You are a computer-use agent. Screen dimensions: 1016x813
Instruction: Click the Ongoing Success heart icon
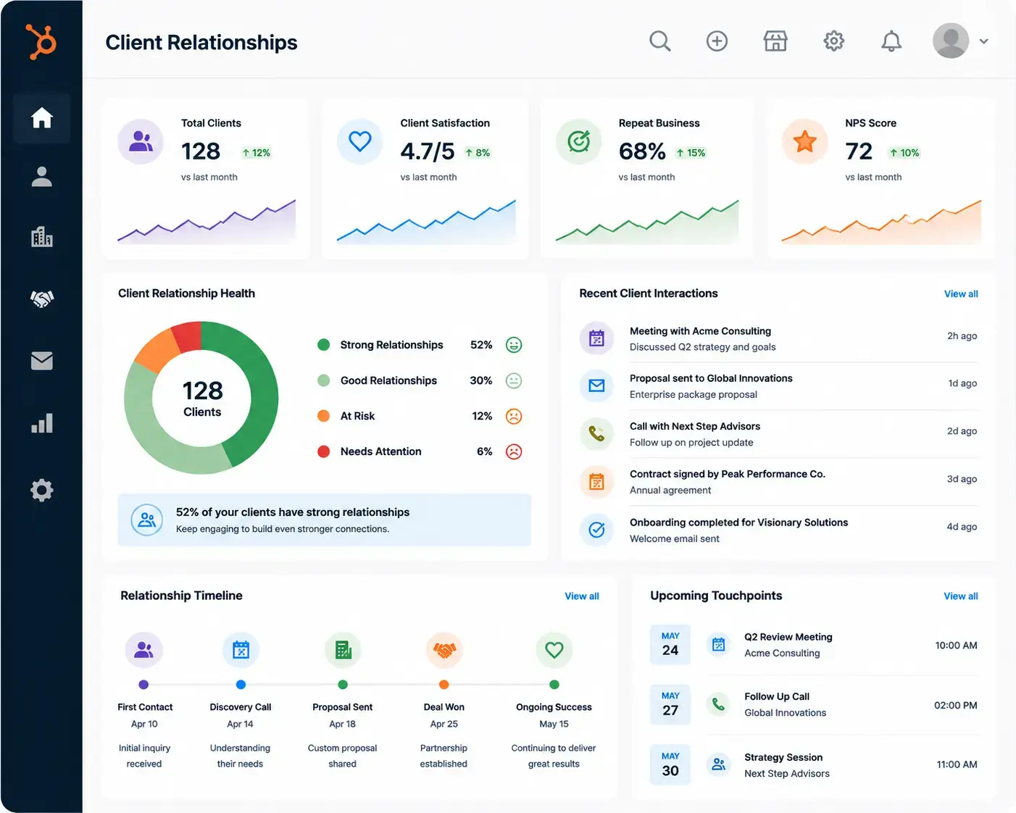coord(554,650)
